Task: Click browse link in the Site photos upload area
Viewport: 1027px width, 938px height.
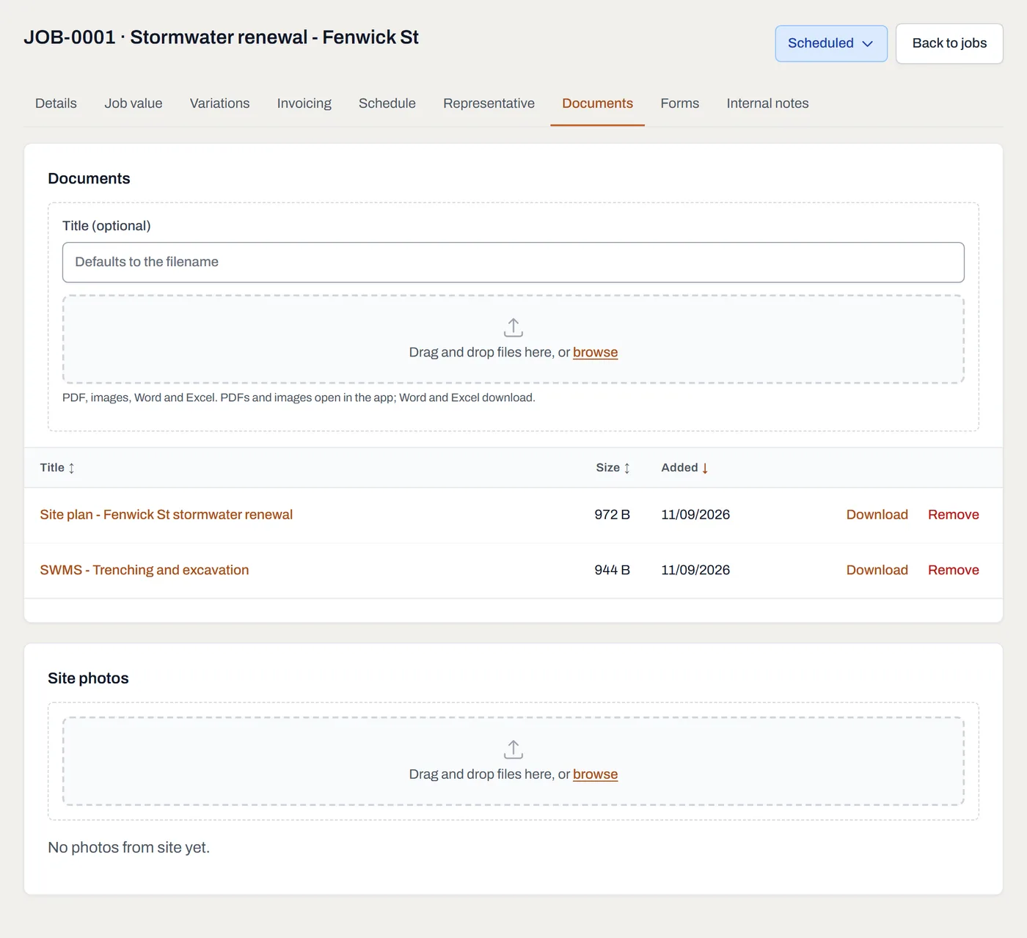Action: [x=595, y=774]
